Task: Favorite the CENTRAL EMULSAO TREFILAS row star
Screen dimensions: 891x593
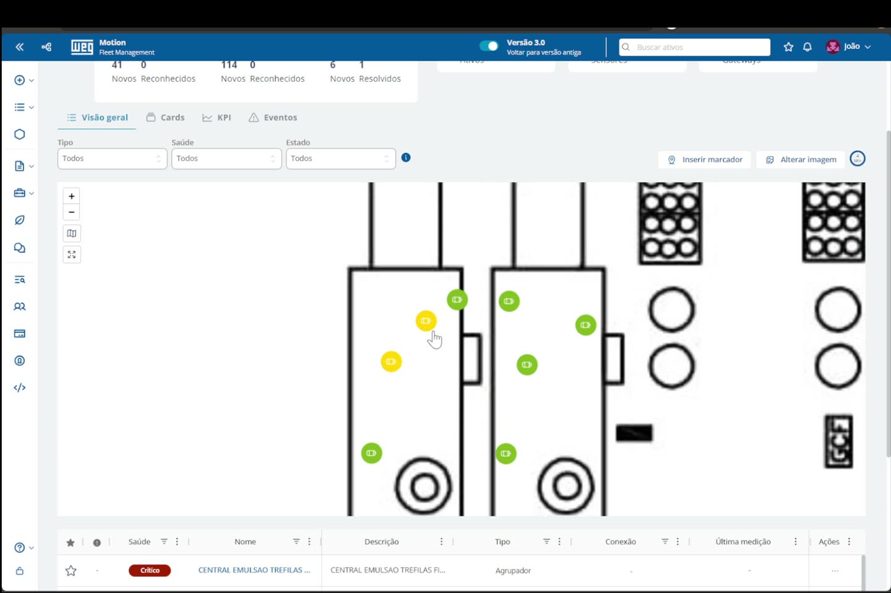Action: tap(71, 571)
